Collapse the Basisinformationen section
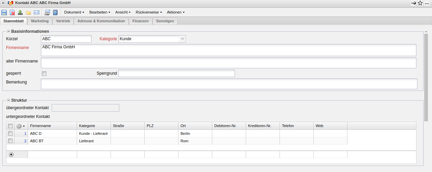 click(x=8, y=31)
